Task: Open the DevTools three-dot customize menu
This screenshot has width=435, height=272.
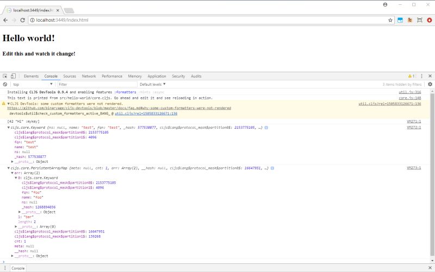Action: 422,76
